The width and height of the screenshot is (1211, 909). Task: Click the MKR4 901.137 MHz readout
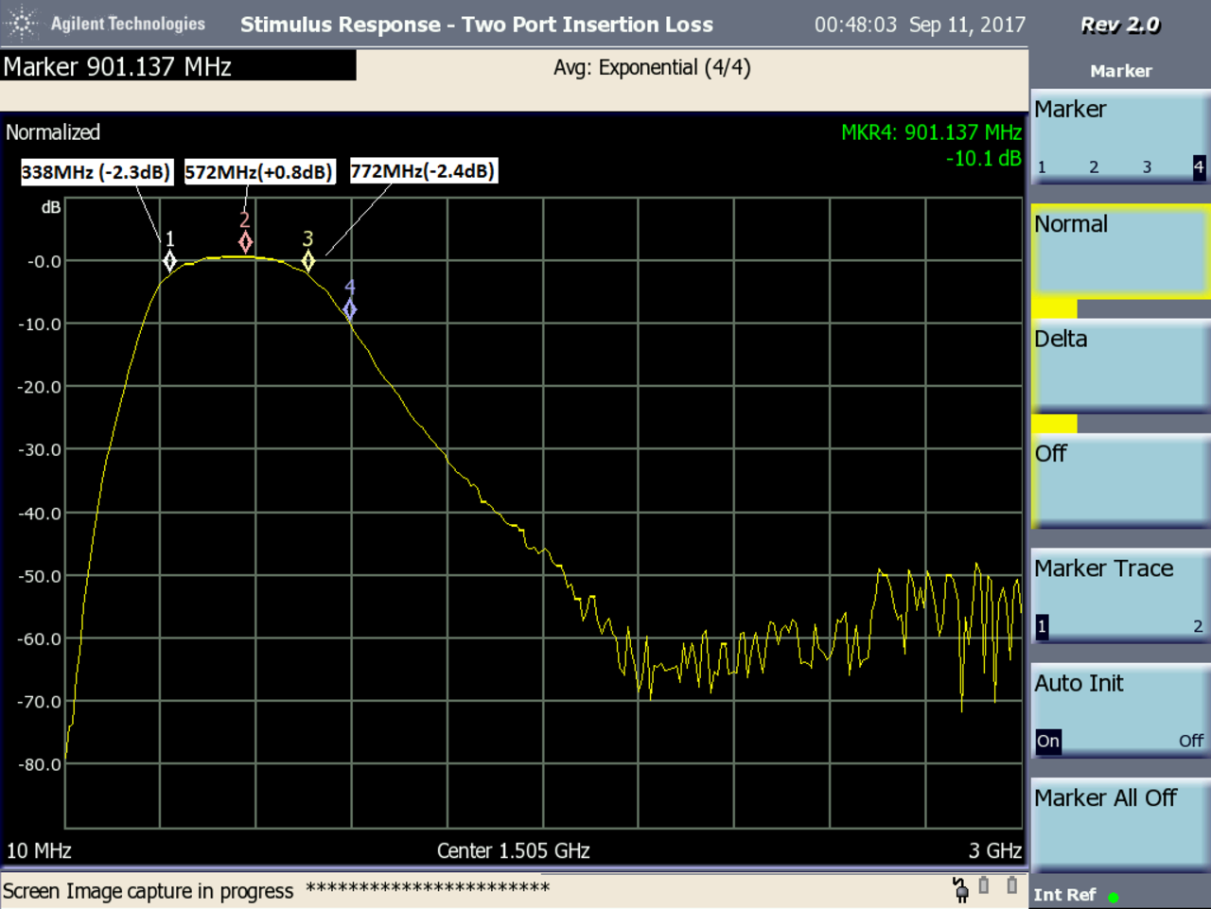[931, 132]
